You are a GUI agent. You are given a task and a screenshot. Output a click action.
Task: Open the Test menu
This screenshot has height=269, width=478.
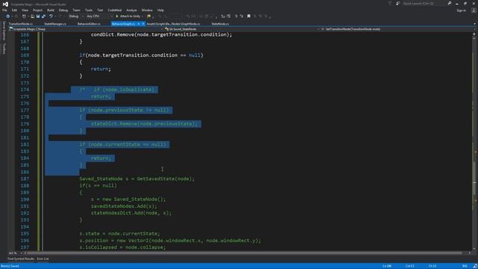[100, 10]
